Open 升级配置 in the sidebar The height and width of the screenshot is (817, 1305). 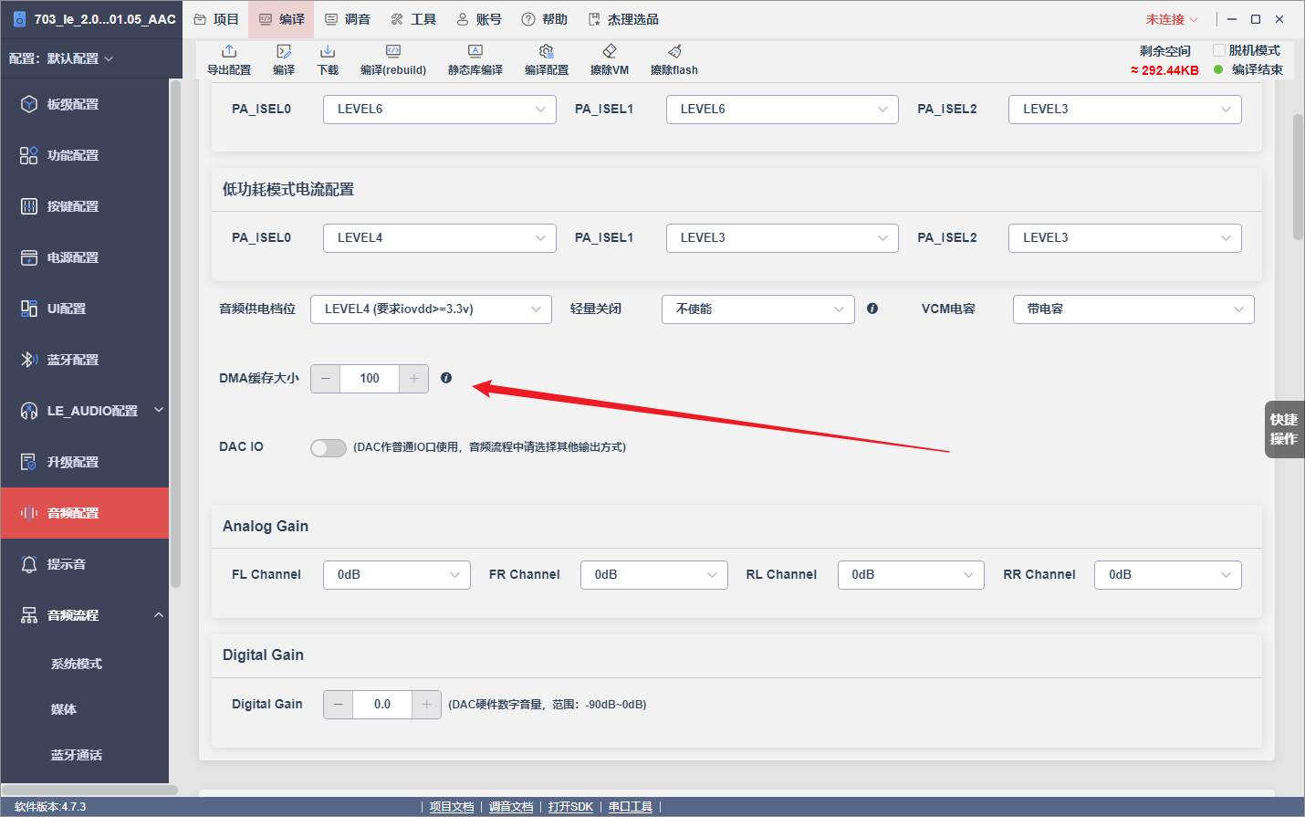tap(85, 462)
